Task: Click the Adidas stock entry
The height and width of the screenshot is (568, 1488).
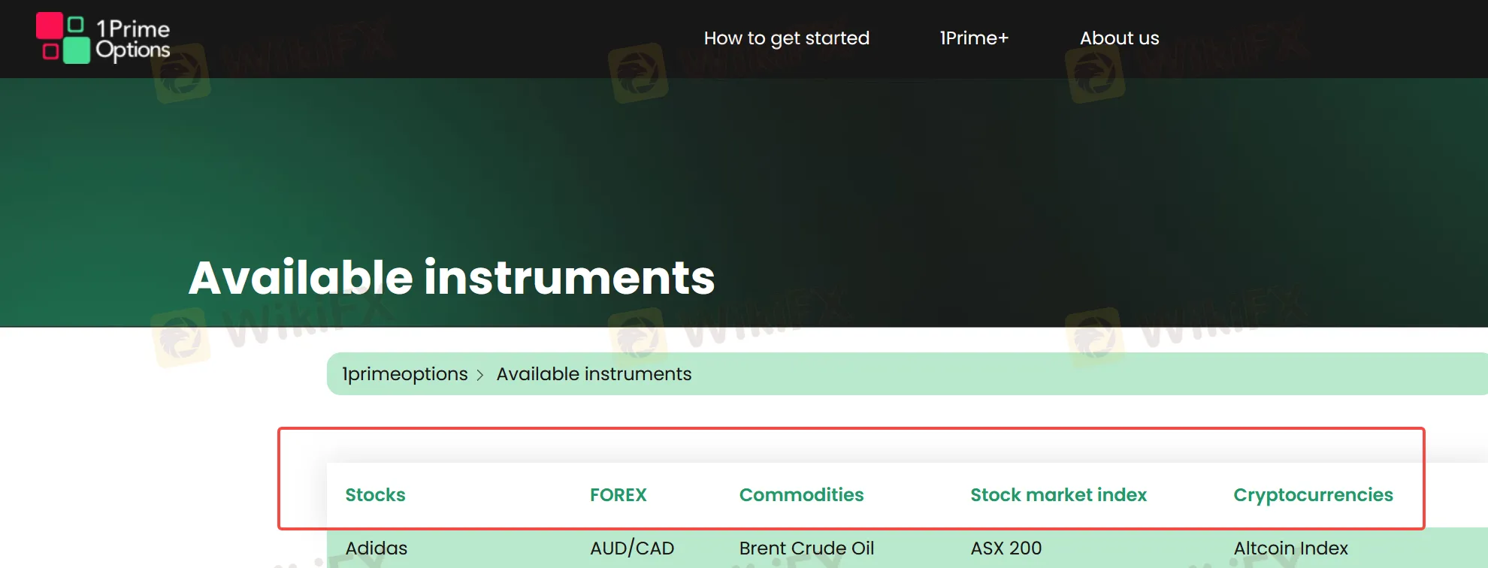Action: tap(376, 548)
